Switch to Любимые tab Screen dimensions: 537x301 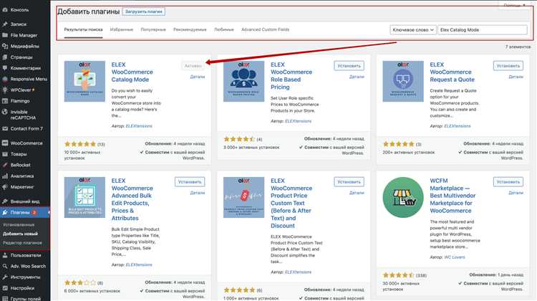click(224, 30)
